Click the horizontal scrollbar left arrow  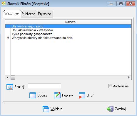pos(8,77)
